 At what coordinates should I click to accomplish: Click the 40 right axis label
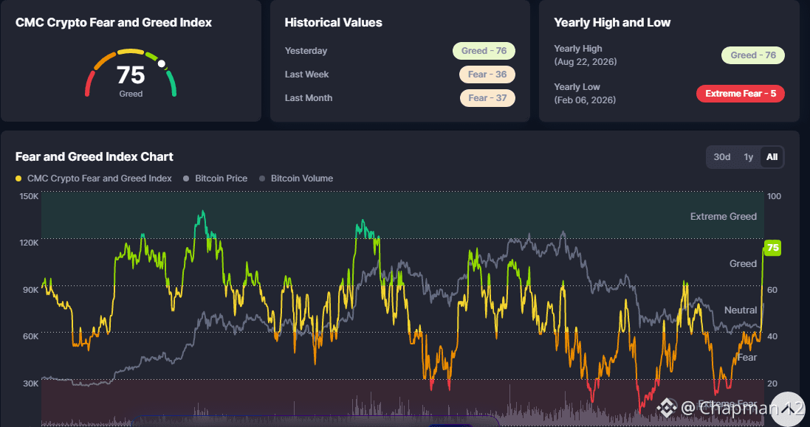[772, 337]
